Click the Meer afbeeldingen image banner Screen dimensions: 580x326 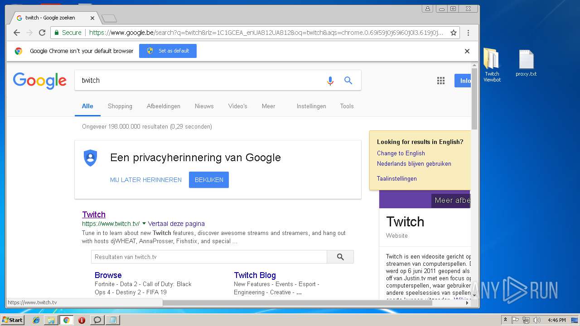451,200
